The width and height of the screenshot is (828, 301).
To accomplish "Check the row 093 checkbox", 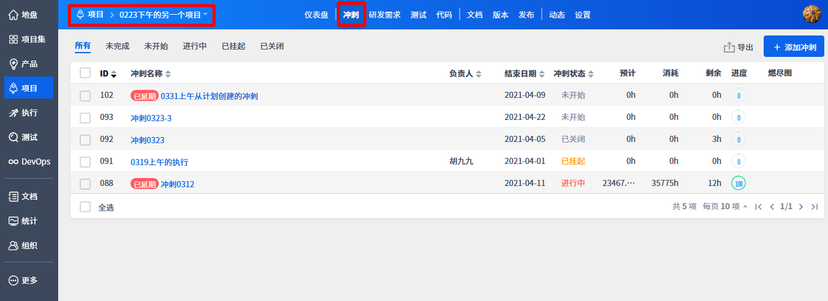I will click(x=85, y=117).
